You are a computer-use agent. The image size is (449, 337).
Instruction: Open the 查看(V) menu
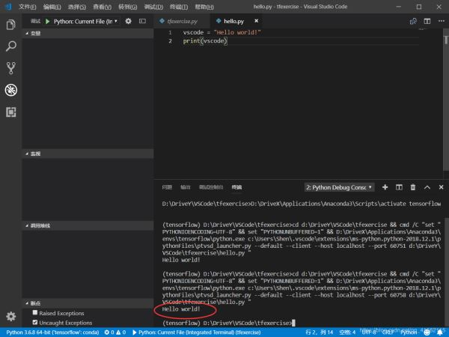tap(103, 7)
